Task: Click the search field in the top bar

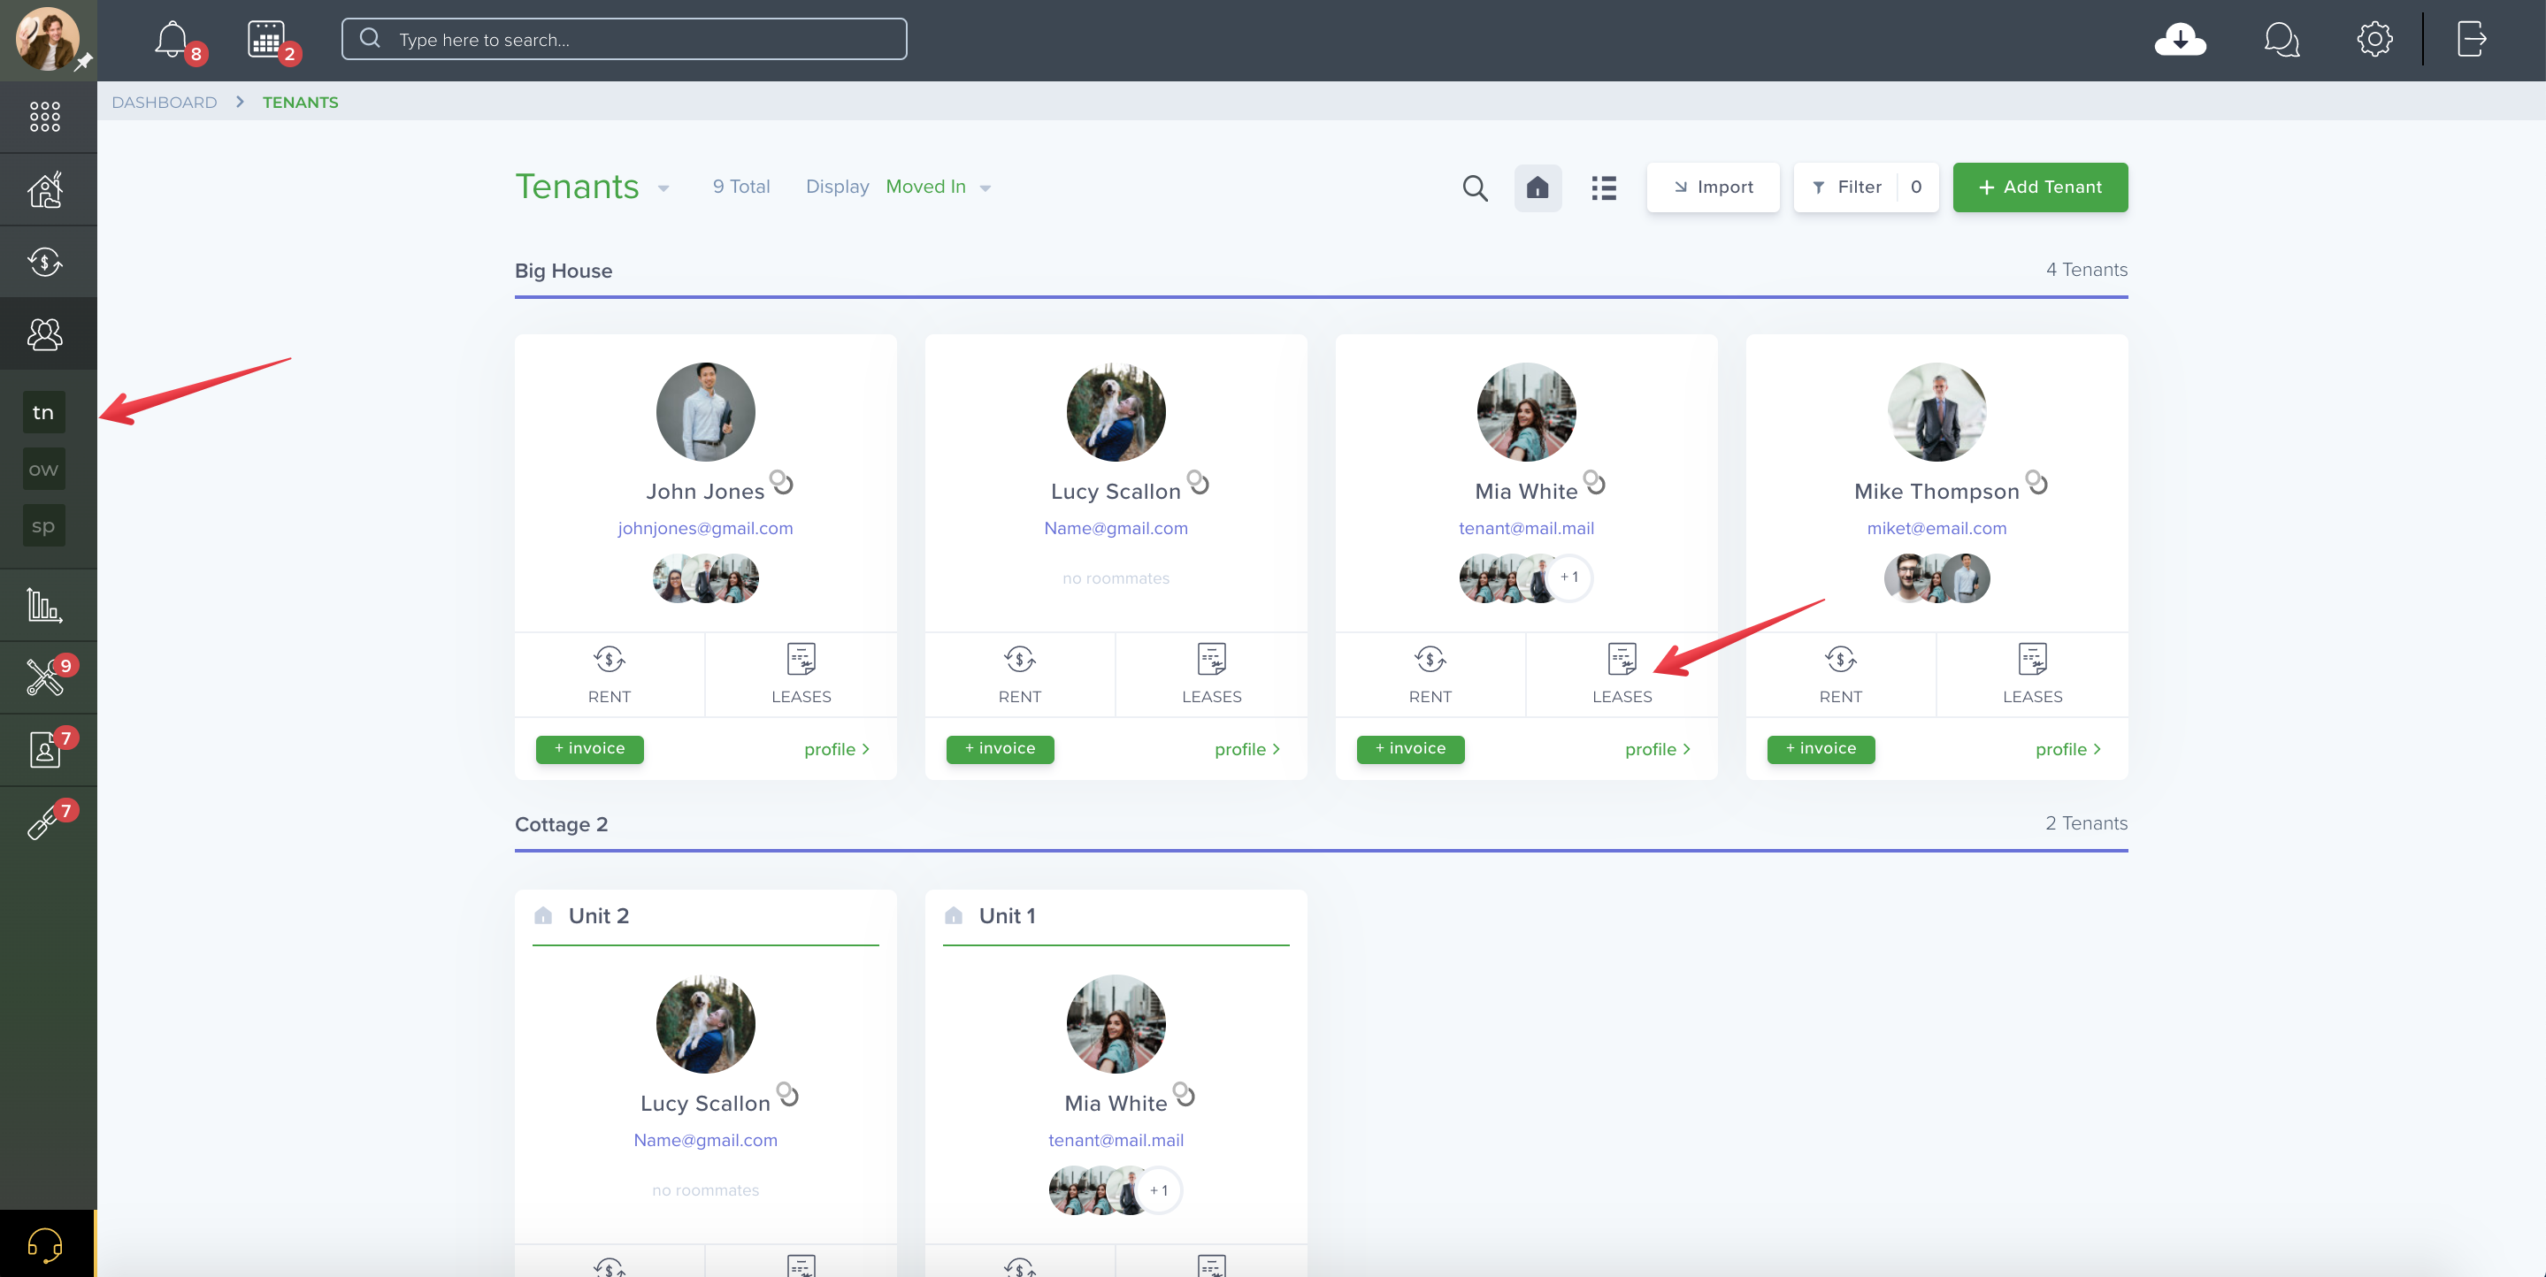Action: click(x=624, y=40)
